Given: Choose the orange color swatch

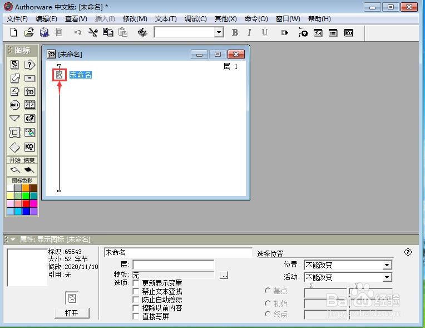Looking at the screenshot, I should [x=26, y=188].
